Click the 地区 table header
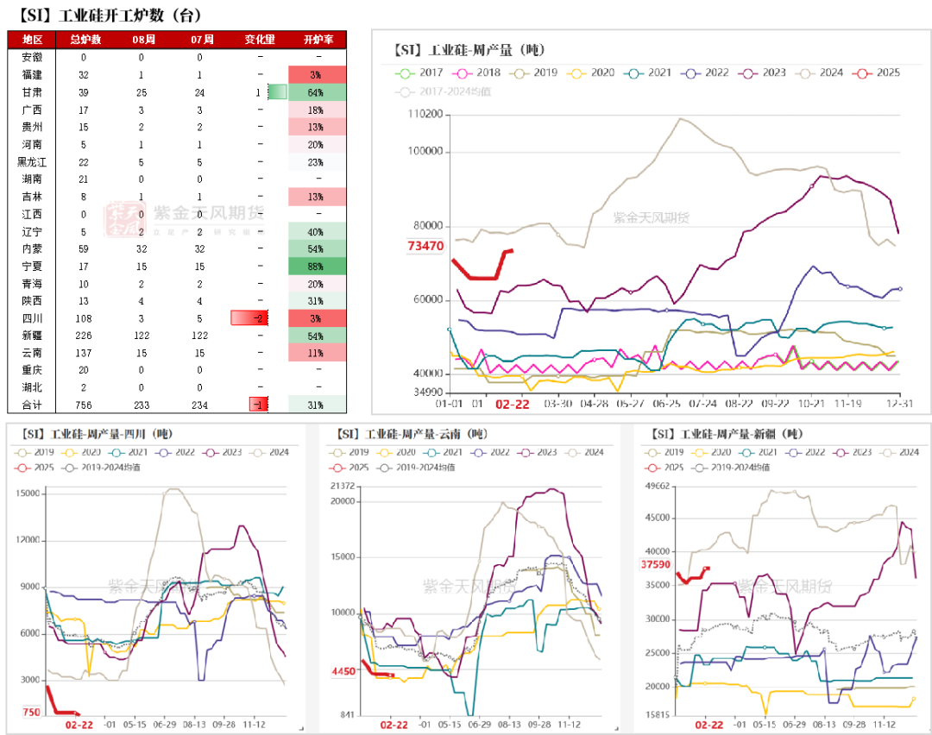932x735 pixels. pyautogui.click(x=32, y=40)
